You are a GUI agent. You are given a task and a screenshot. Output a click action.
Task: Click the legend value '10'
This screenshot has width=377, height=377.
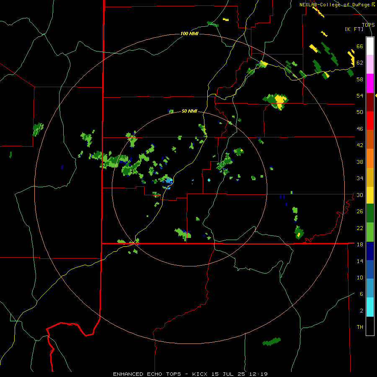[360, 277]
